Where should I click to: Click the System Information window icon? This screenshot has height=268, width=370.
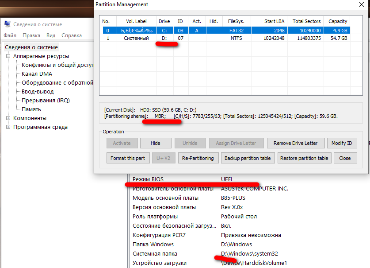point(8,24)
